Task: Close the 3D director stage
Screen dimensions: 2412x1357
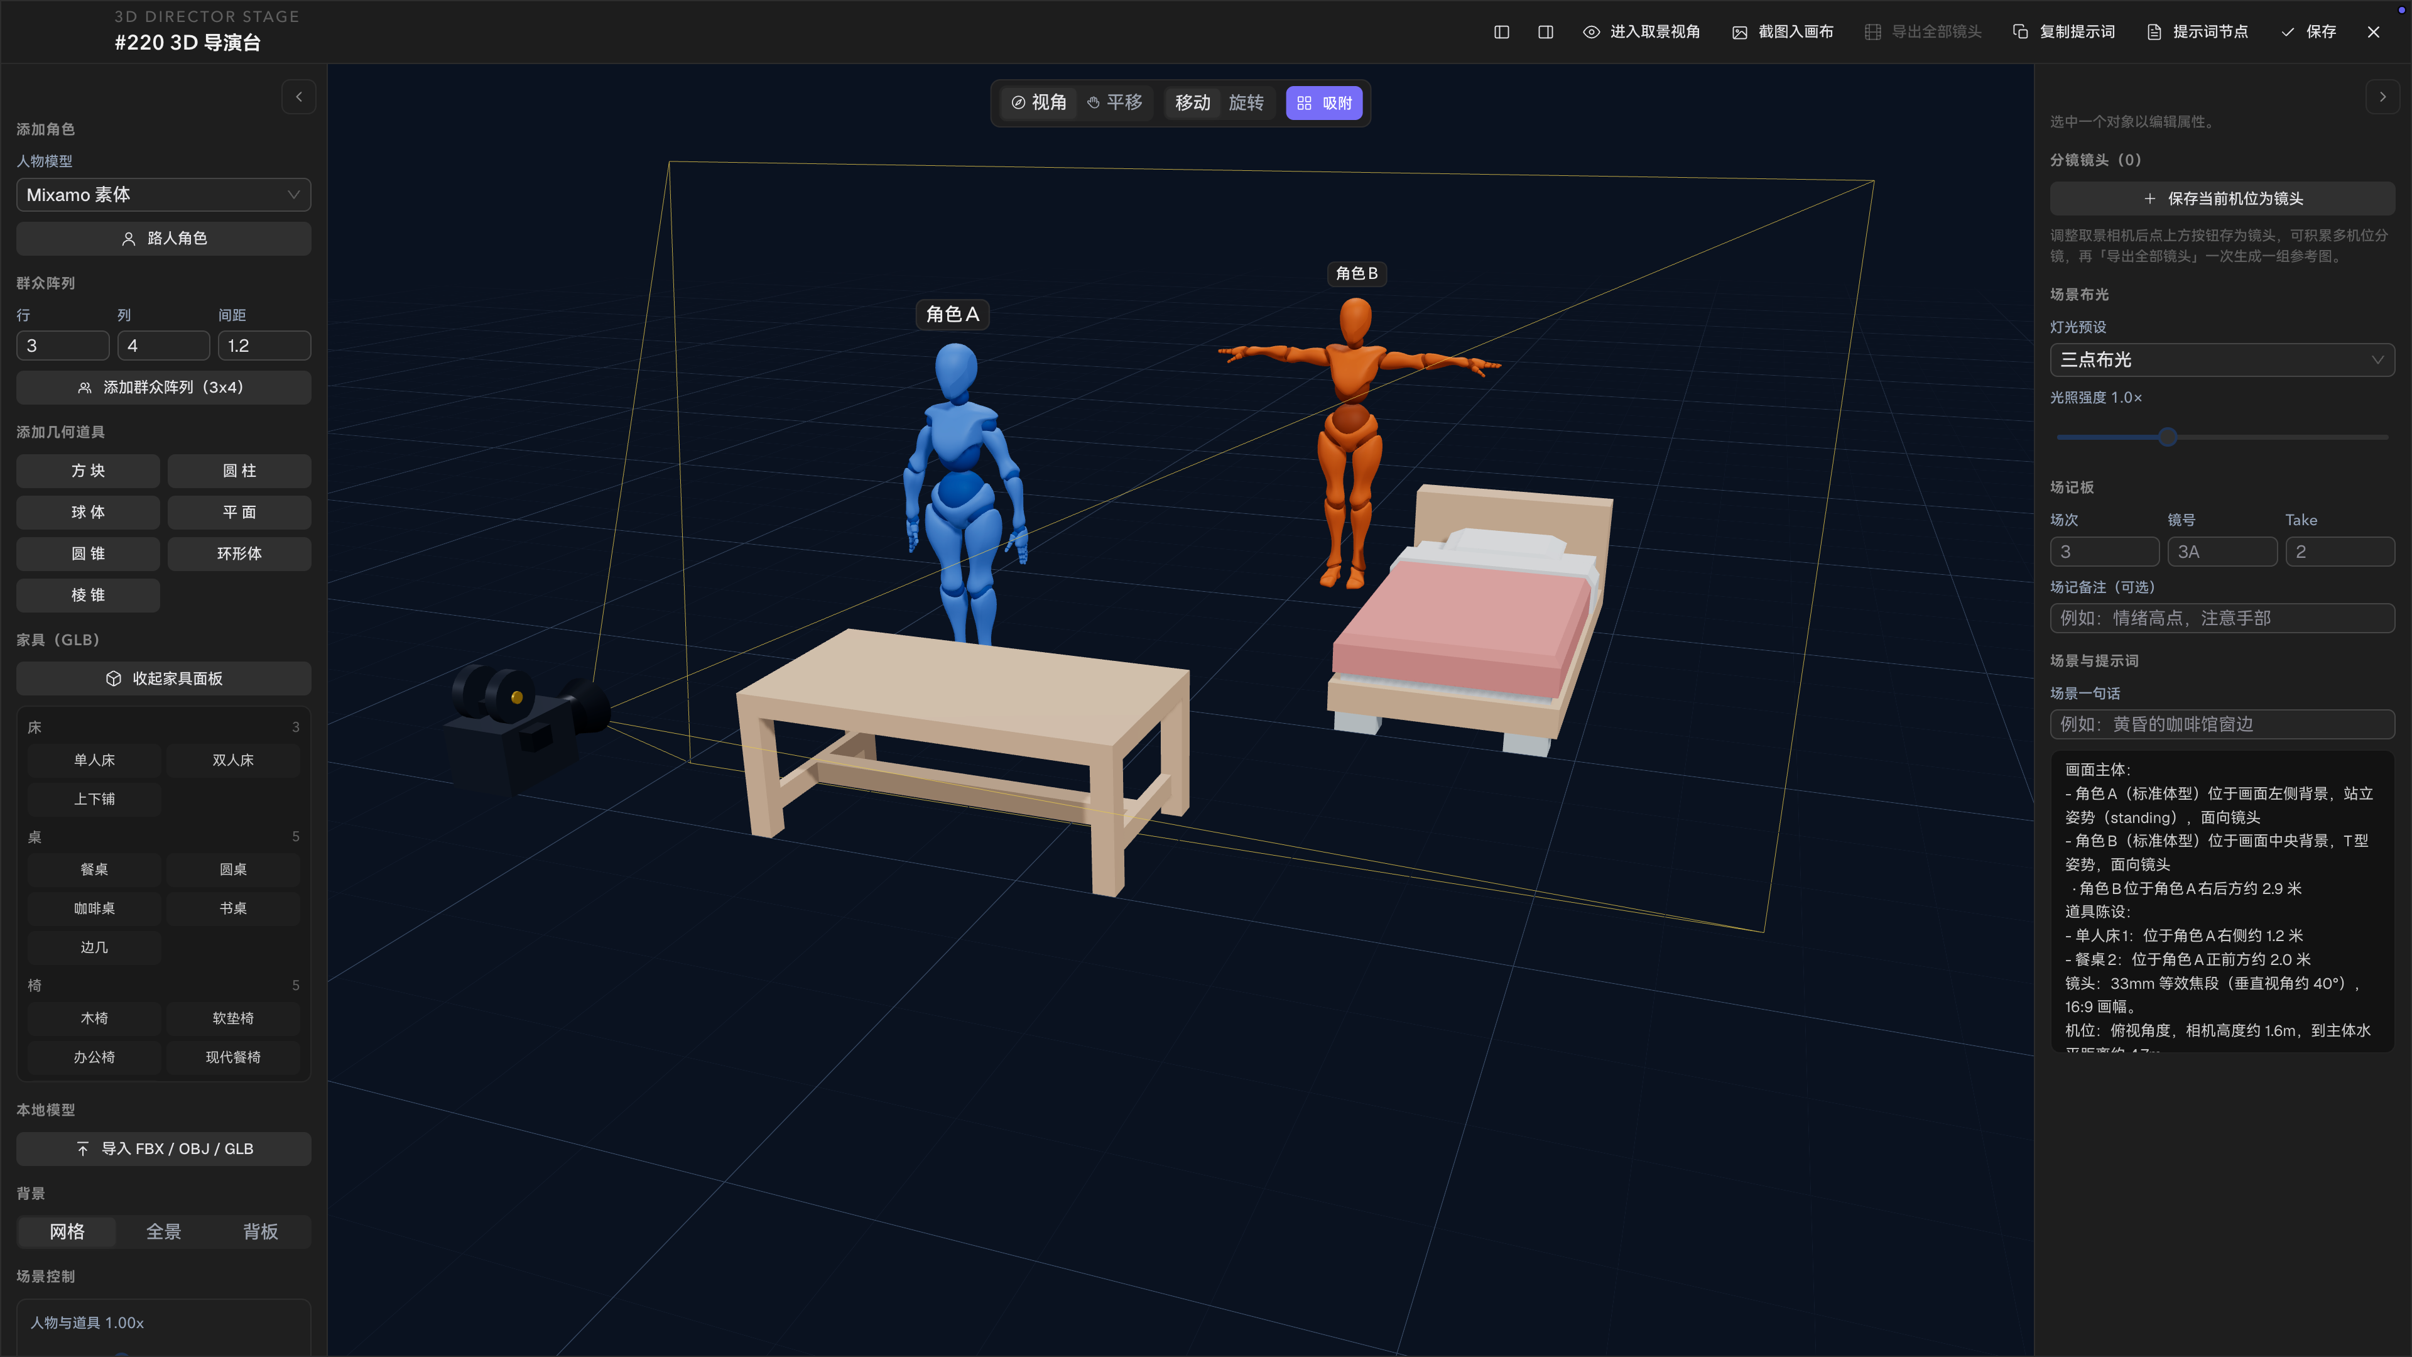Action: tap(2372, 32)
